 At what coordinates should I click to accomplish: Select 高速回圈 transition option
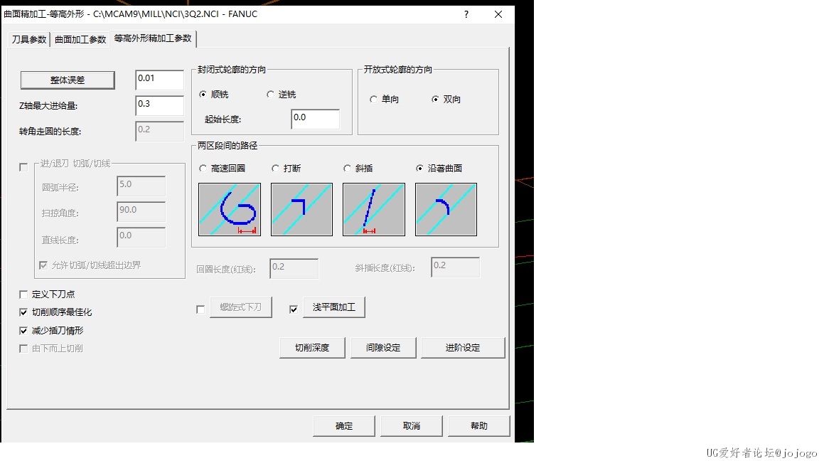203,168
